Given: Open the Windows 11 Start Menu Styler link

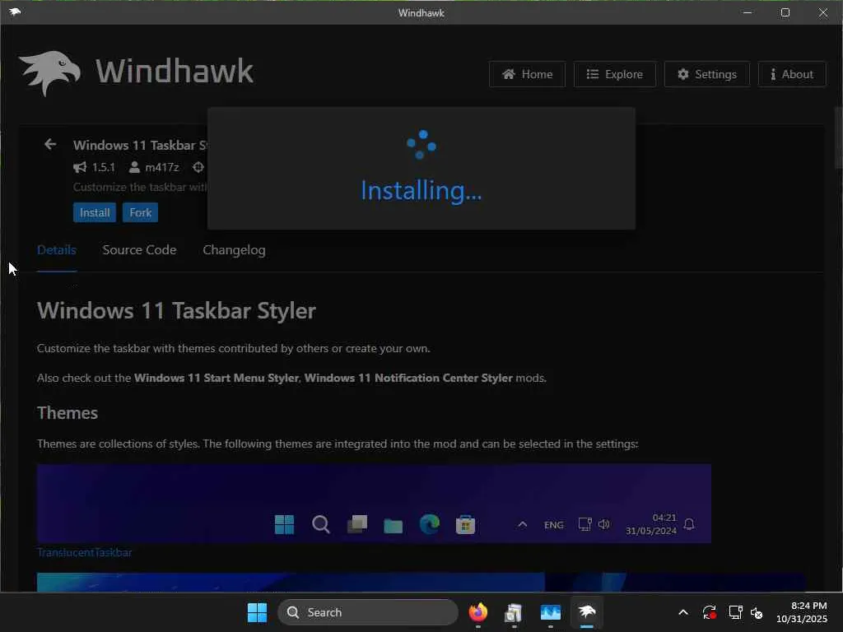Looking at the screenshot, I should [217, 378].
